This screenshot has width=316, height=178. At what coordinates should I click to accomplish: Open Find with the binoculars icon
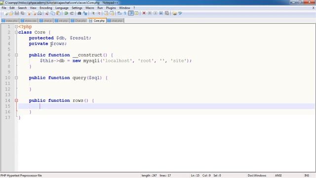[x=79, y=13]
